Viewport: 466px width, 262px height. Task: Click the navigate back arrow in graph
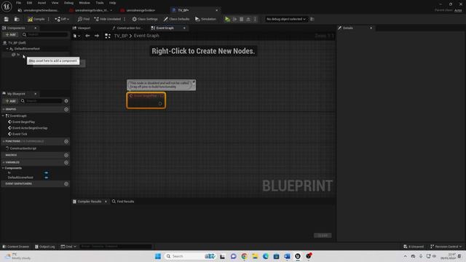pos(87,36)
